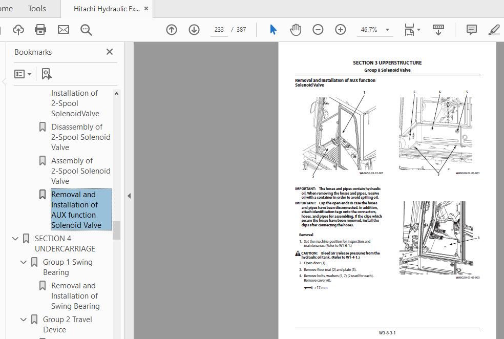The height and width of the screenshot is (339, 504).
Task: Collapse Group 1 Swing Bearing bookmark
Action: [23, 262]
